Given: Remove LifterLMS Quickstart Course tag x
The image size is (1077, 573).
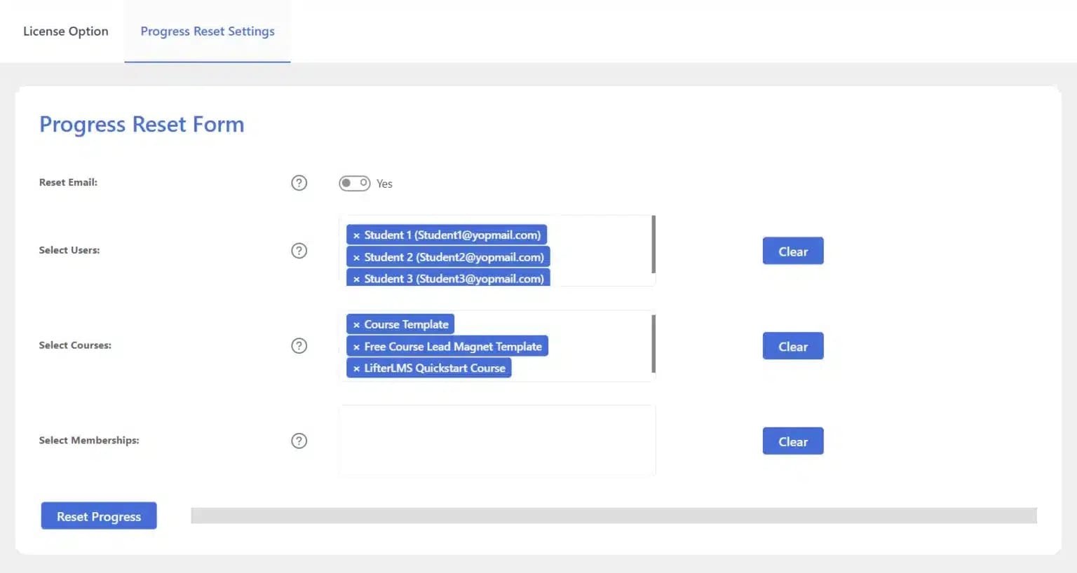Looking at the screenshot, I should click(x=356, y=368).
